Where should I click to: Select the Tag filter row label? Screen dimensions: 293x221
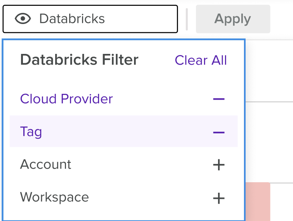pos(31,132)
